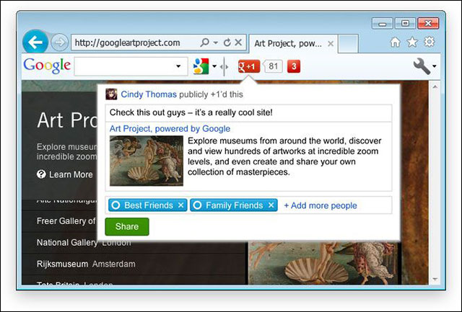Open the red notifications badge showing 3
The image size is (462, 312).
coord(294,66)
